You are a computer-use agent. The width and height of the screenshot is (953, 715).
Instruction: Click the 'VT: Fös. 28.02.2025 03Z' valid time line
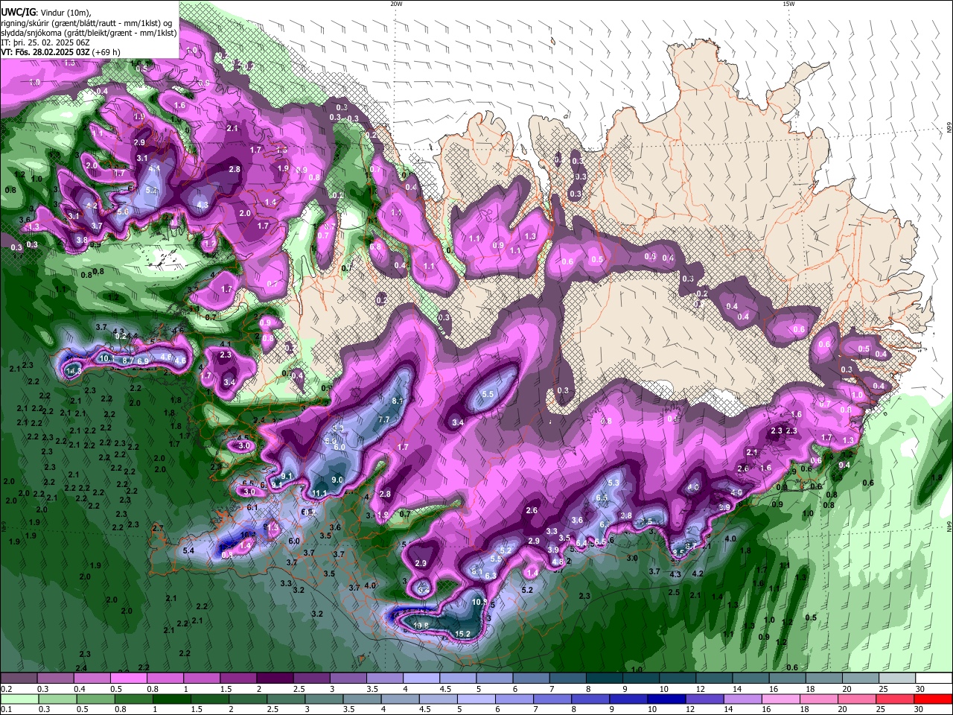[x=45, y=52]
